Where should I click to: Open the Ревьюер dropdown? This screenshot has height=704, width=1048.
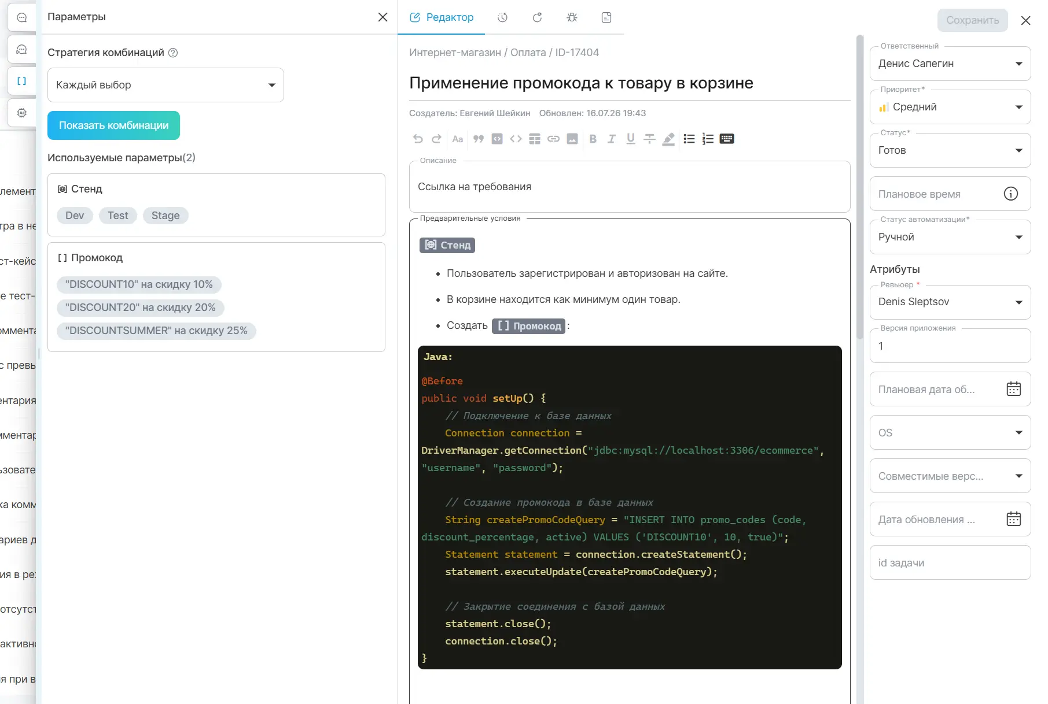(x=950, y=302)
